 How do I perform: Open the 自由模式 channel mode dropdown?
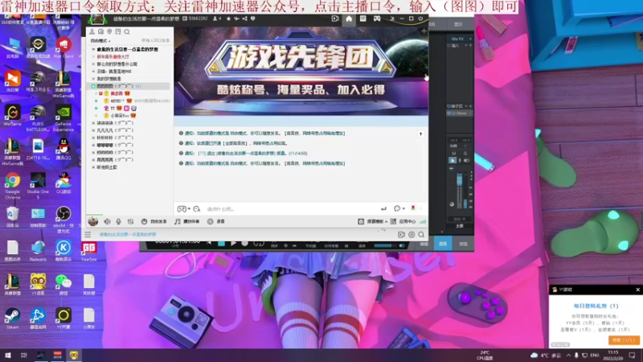pyautogui.click(x=100, y=41)
